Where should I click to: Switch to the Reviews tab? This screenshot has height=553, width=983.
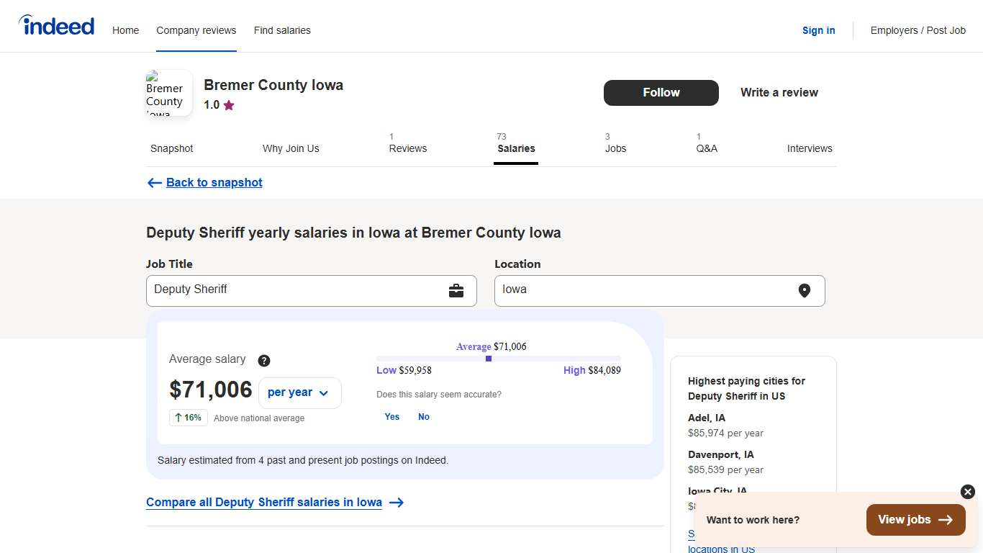[407, 148]
